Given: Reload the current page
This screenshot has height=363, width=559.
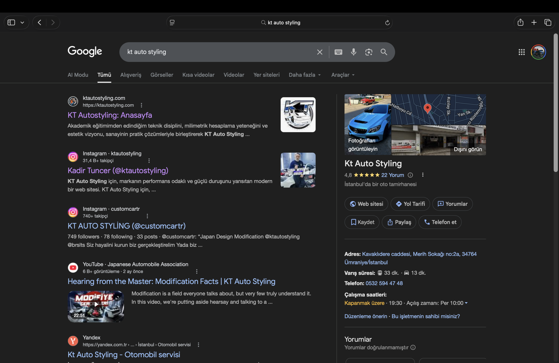Looking at the screenshot, I should click(x=387, y=23).
